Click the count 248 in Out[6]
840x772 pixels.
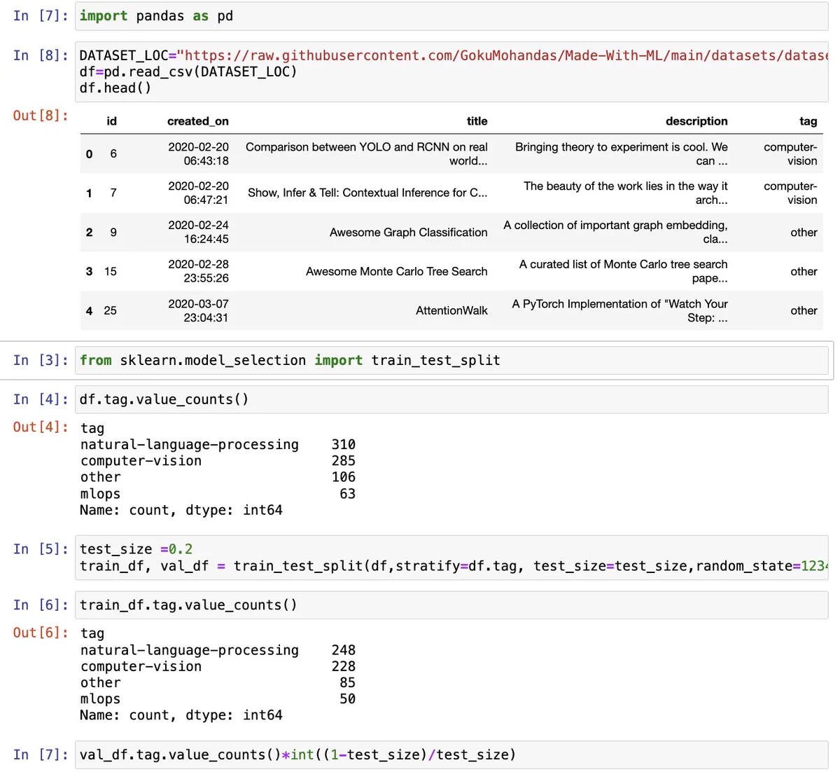click(x=344, y=650)
